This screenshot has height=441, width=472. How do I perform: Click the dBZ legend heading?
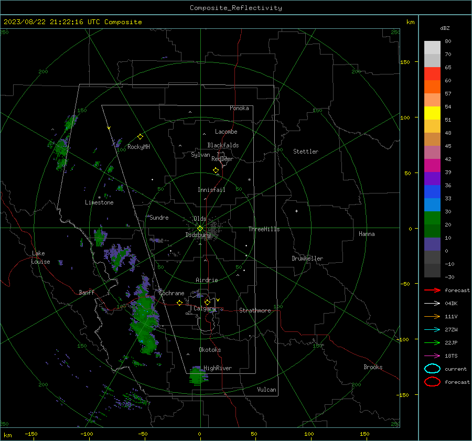point(445,28)
